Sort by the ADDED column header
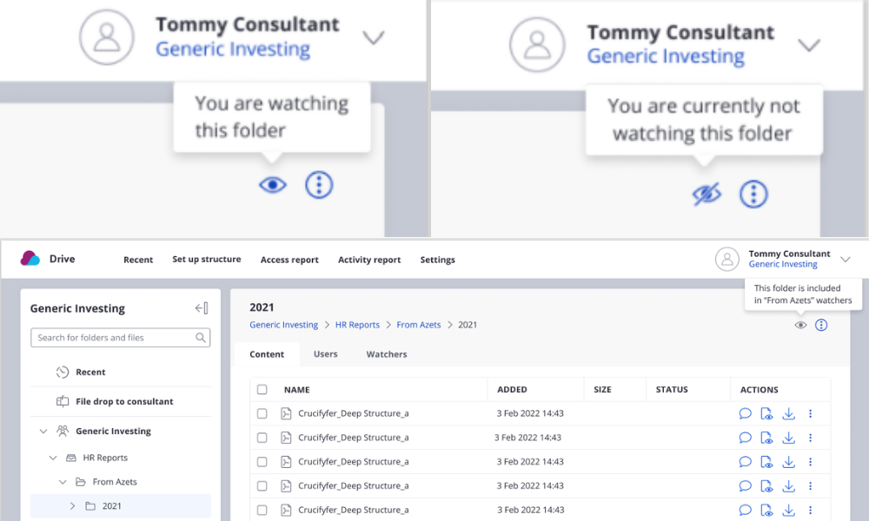The width and height of the screenshot is (869, 521). pos(512,390)
